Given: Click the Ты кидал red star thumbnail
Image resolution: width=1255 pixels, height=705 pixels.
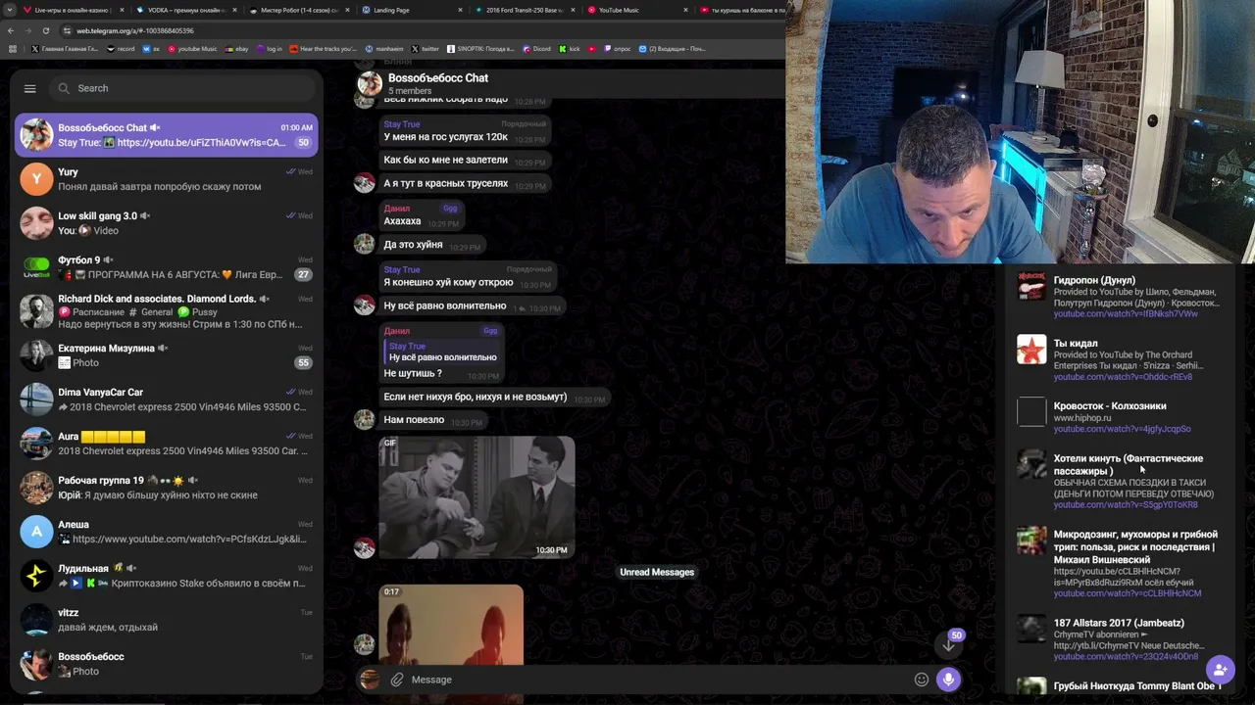Looking at the screenshot, I should [1031, 350].
